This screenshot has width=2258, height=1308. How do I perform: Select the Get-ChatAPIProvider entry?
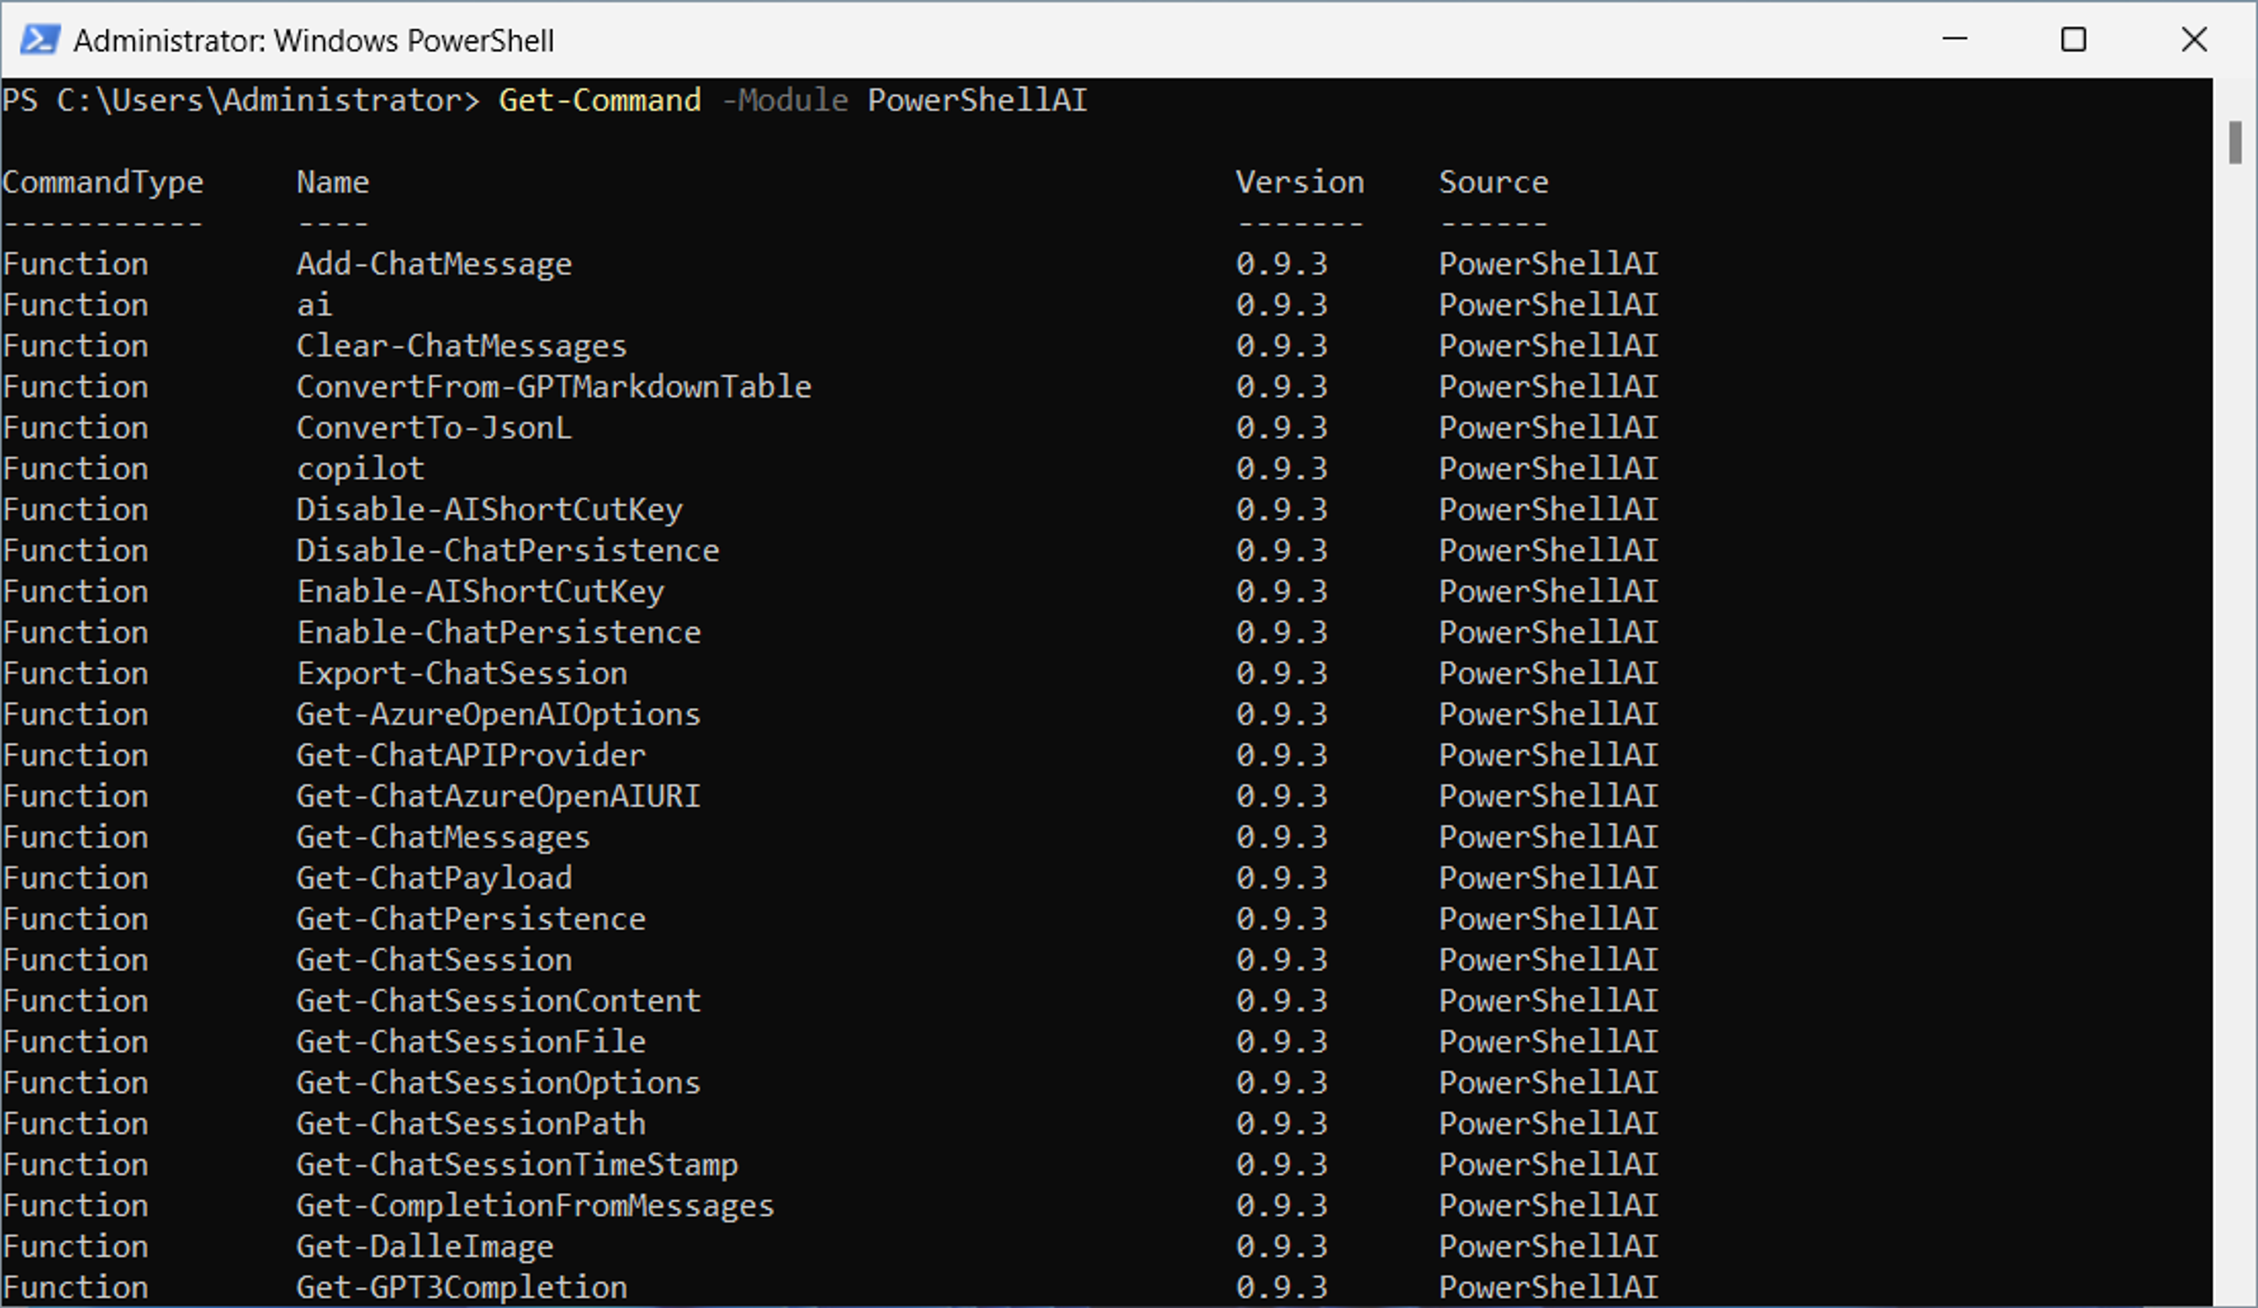(470, 756)
